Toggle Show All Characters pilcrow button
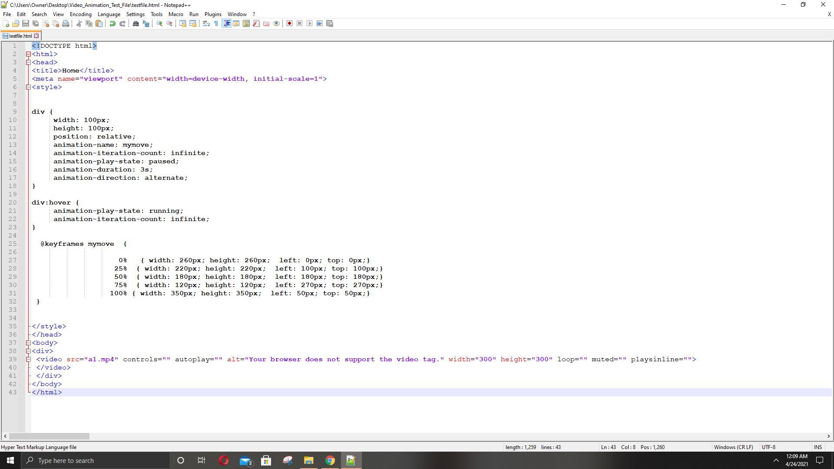This screenshot has height=469, width=834. 216,23
